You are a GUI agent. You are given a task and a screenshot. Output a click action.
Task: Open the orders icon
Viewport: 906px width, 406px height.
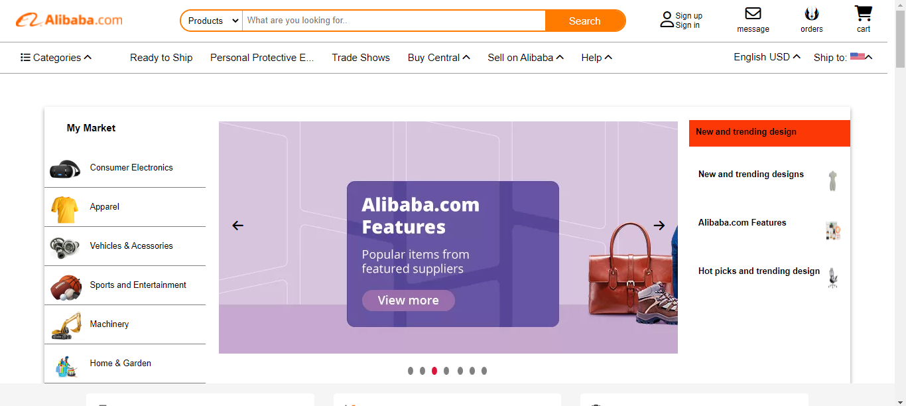[x=812, y=13]
